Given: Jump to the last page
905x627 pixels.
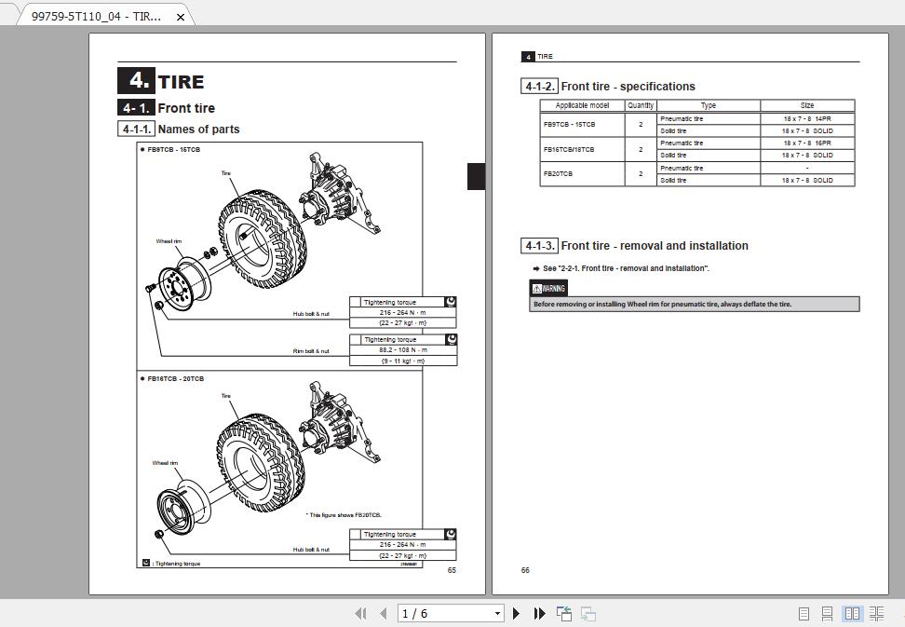Looking at the screenshot, I should coord(540,613).
